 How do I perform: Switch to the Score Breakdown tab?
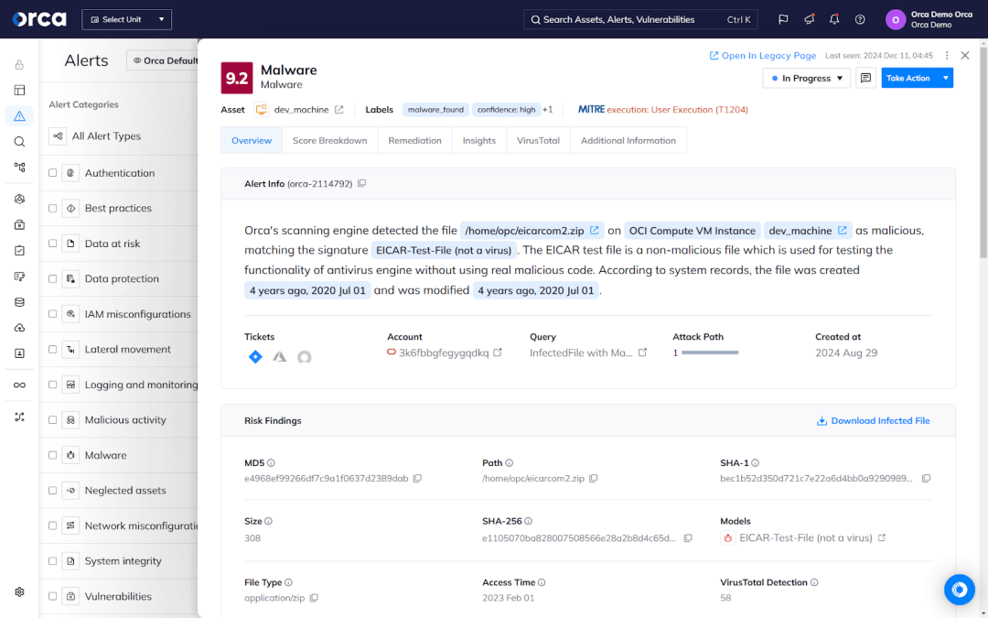(329, 141)
